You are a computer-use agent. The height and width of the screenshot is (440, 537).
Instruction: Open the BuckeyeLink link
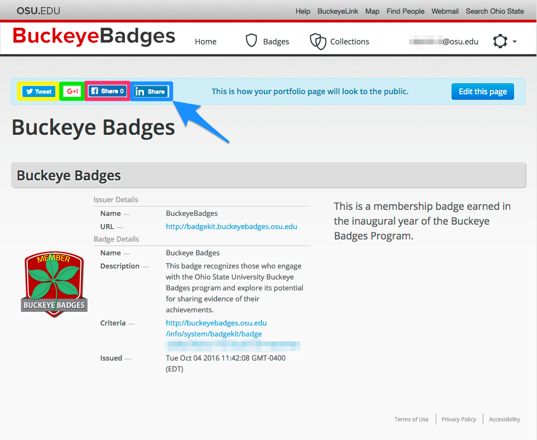tap(338, 12)
